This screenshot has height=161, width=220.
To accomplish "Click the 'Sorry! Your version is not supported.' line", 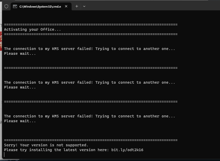I will coord(46,145).
